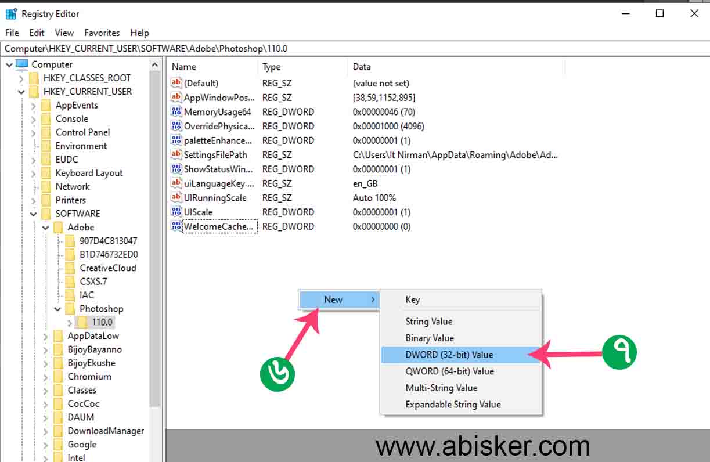Viewport: 710px width, 462px height.
Task: Click the DWORD icon beside MemoryUsage64
Action: click(x=176, y=111)
